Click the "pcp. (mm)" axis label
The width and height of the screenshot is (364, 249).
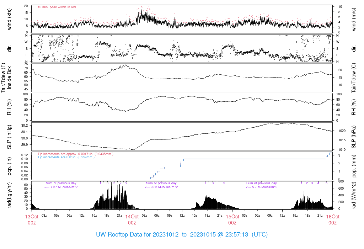pyautogui.click(x=354, y=166)
